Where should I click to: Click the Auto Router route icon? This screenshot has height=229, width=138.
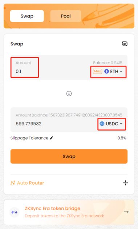(13, 183)
